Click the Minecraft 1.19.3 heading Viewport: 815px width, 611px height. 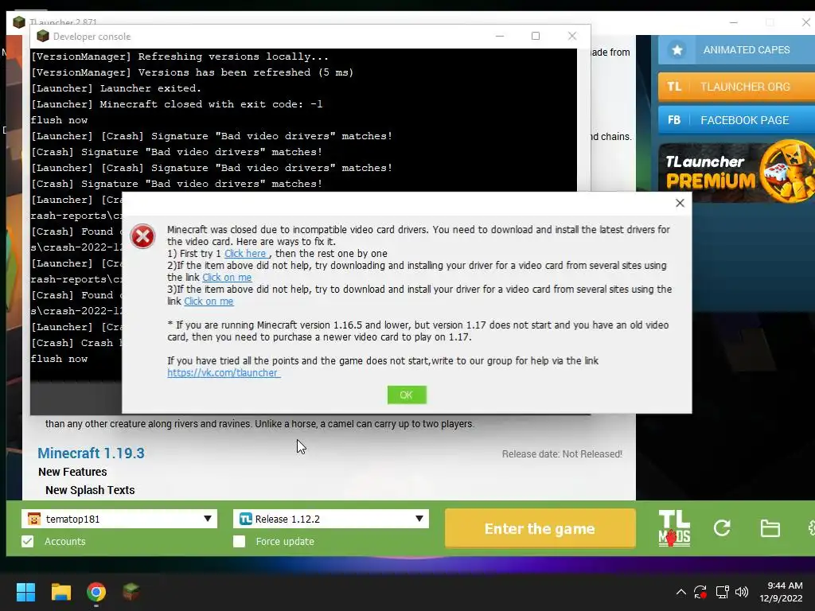click(x=91, y=453)
